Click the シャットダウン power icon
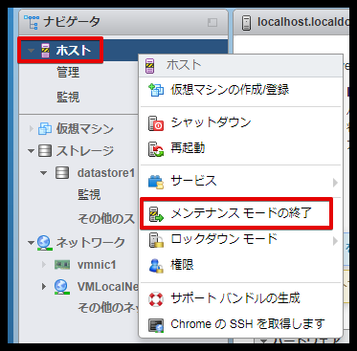The width and height of the screenshot is (357, 351). click(156, 123)
